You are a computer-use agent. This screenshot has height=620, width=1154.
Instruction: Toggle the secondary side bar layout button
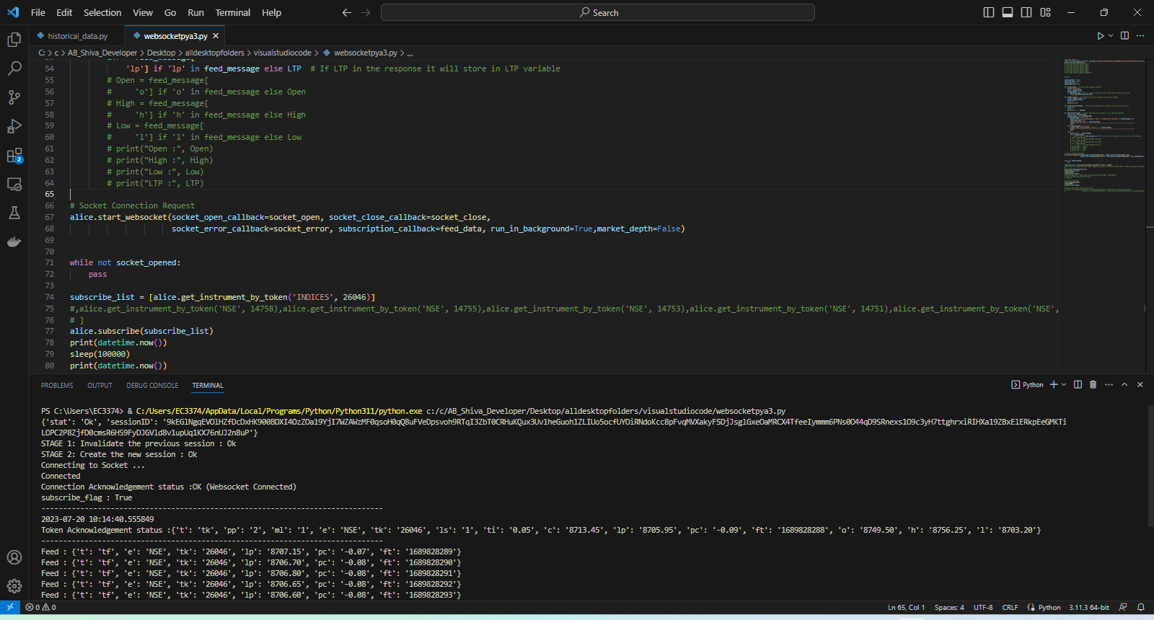1026,12
